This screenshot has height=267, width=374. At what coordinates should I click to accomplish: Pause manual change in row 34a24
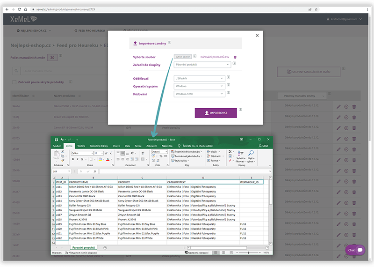[346, 107]
